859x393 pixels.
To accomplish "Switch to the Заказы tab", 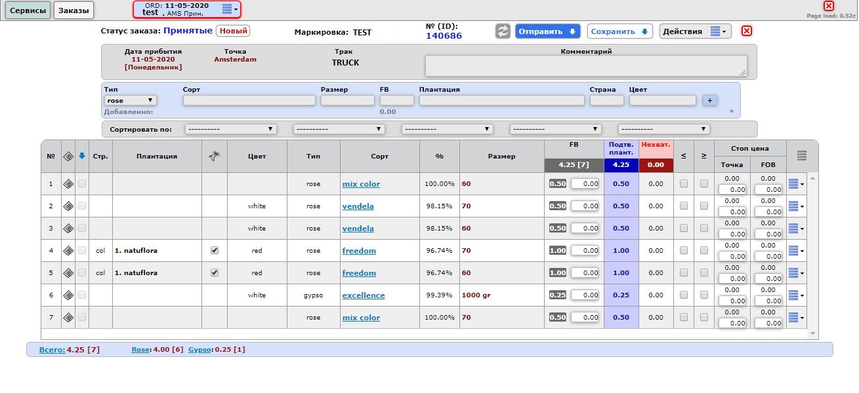I will pos(73,10).
